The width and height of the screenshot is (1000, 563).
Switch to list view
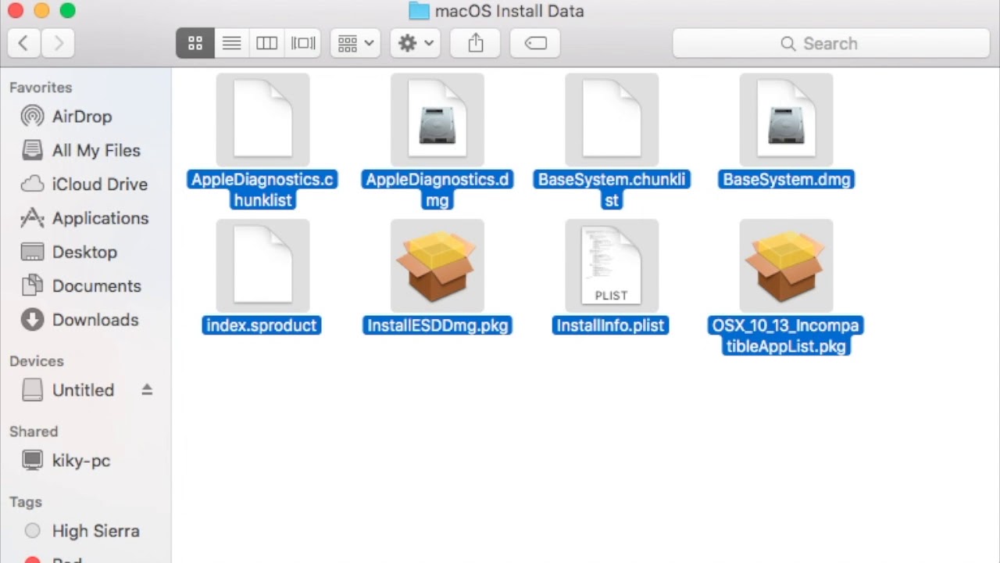(x=231, y=43)
